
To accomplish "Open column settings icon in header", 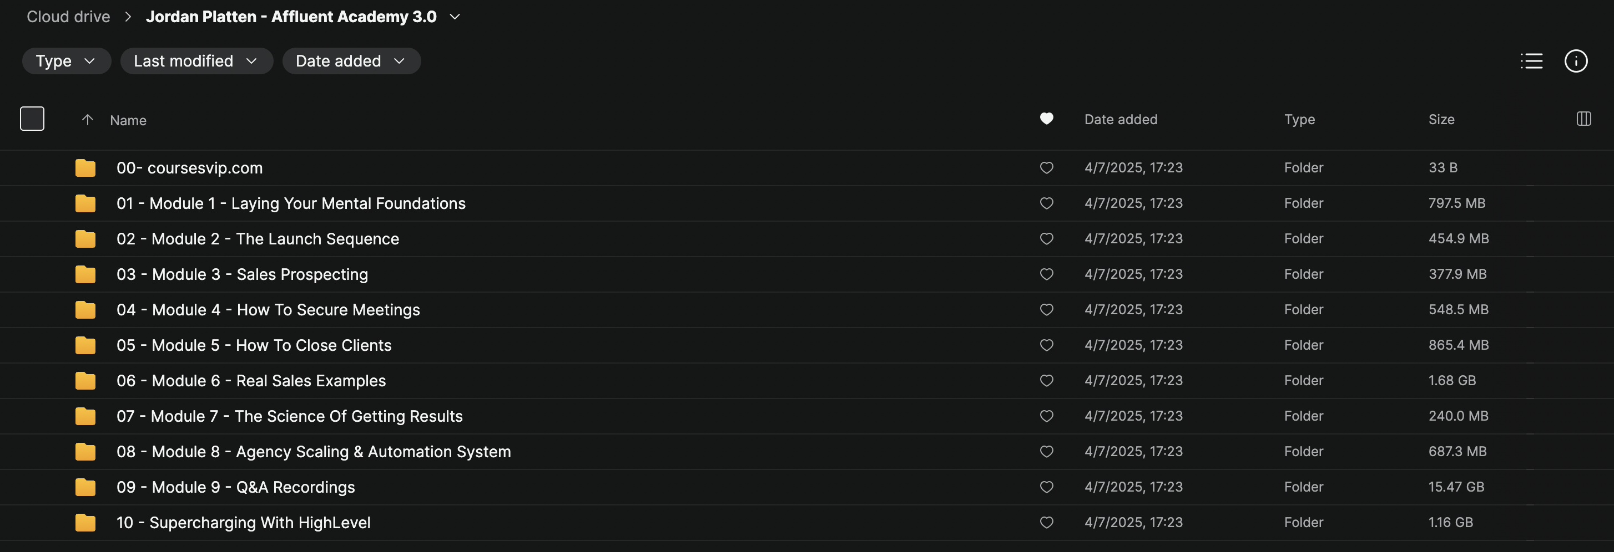I will [1583, 119].
